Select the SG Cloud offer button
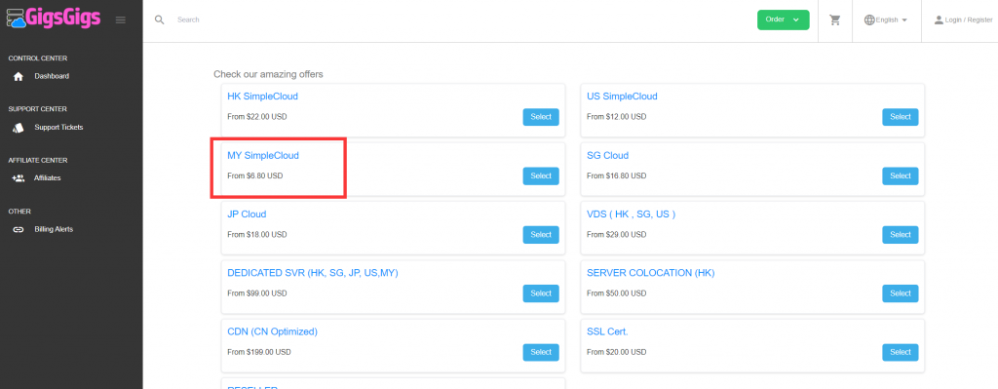998x389 pixels. point(900,175)
